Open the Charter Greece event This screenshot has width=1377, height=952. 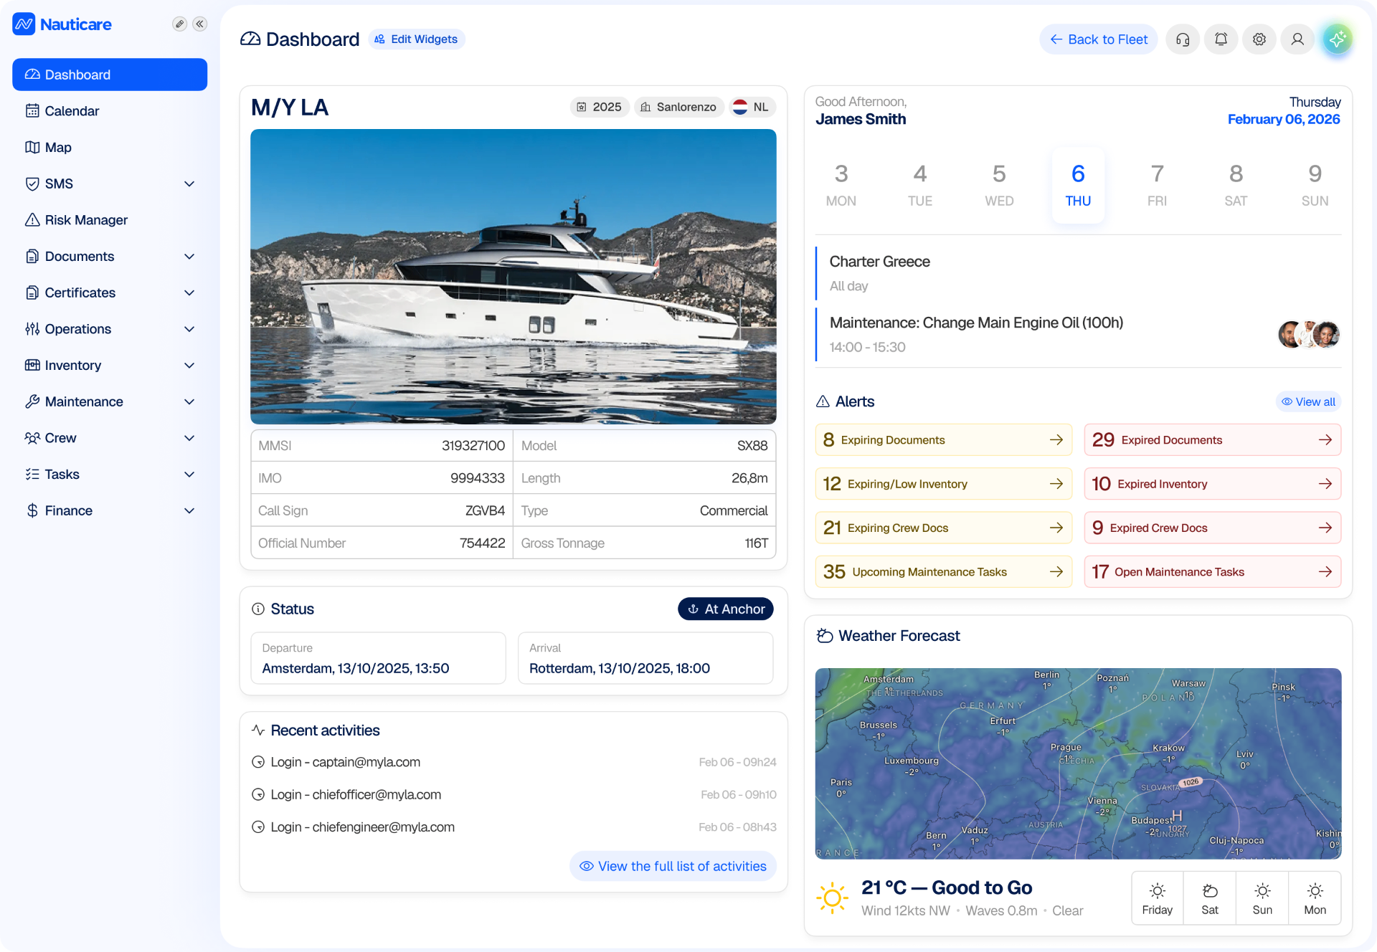point(1078,273)
